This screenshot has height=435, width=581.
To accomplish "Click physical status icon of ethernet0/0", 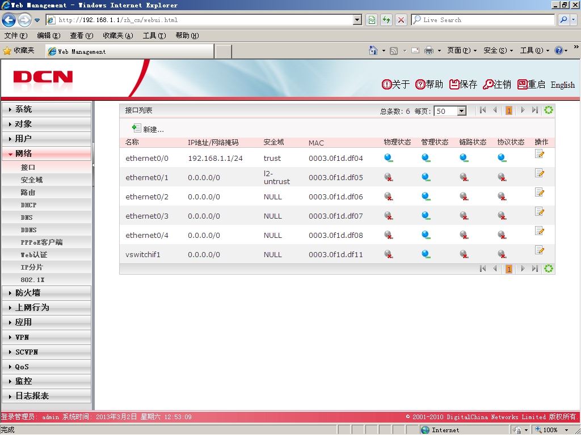I will (x=388, y=158).
